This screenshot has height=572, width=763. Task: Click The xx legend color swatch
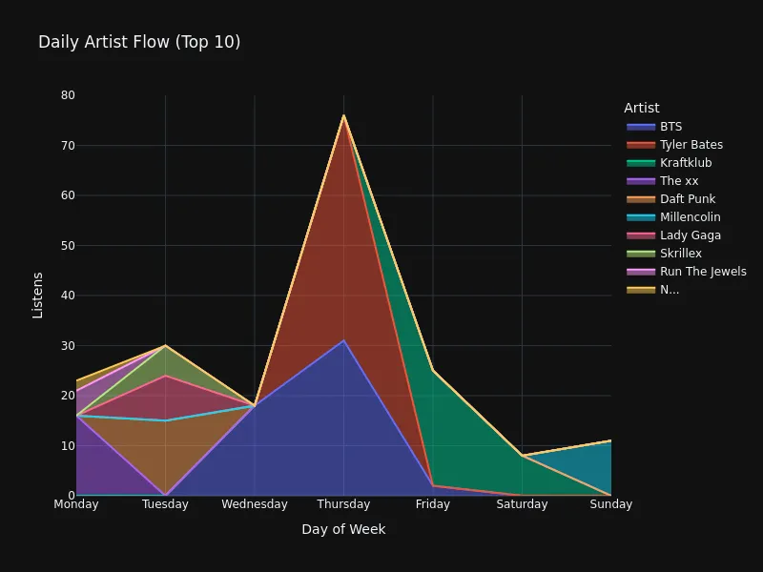tap(641, 181)
